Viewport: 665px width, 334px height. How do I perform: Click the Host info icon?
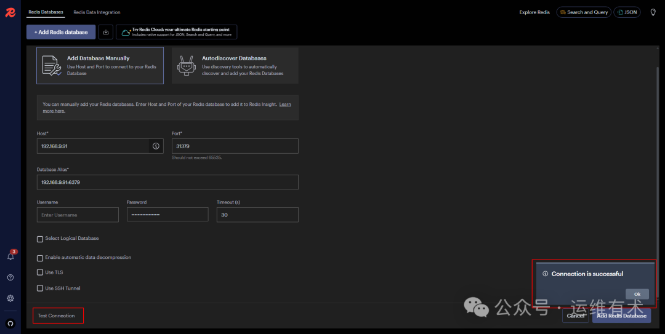[156, 146]
